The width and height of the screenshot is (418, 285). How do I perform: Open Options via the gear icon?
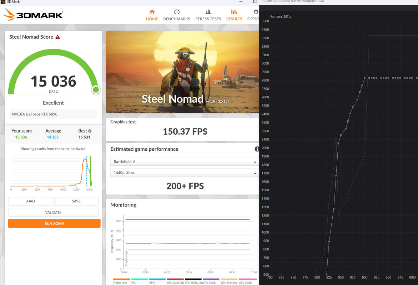click(256, 12)
